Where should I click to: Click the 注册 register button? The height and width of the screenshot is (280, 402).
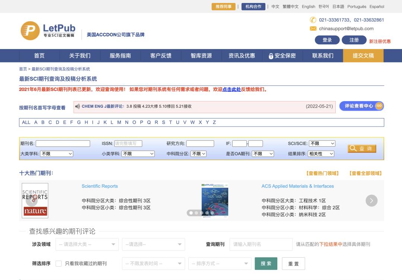pyautogui.click(x=354, y=40)
